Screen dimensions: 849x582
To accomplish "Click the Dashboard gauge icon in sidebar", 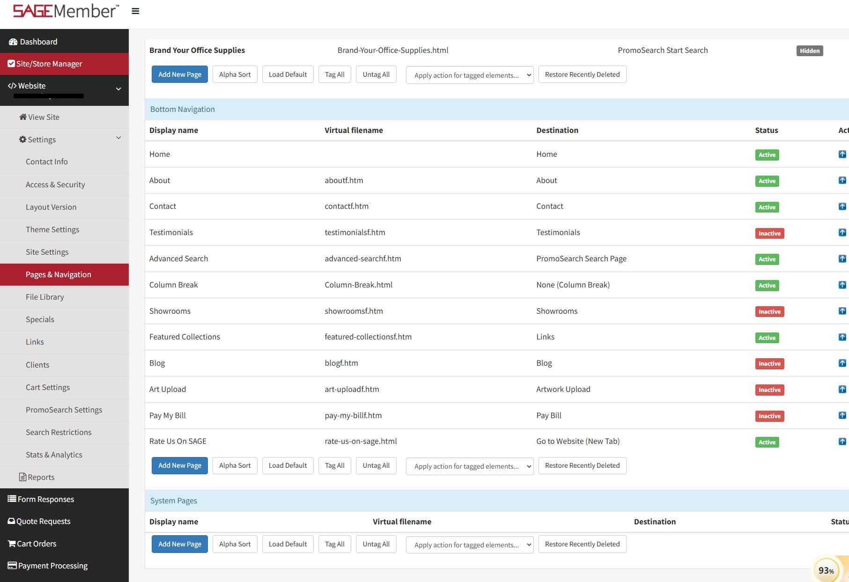I will [x=13, y=42].
